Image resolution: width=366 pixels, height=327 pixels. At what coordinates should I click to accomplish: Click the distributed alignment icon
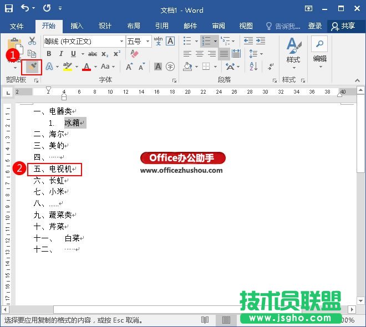pos(236,54)
